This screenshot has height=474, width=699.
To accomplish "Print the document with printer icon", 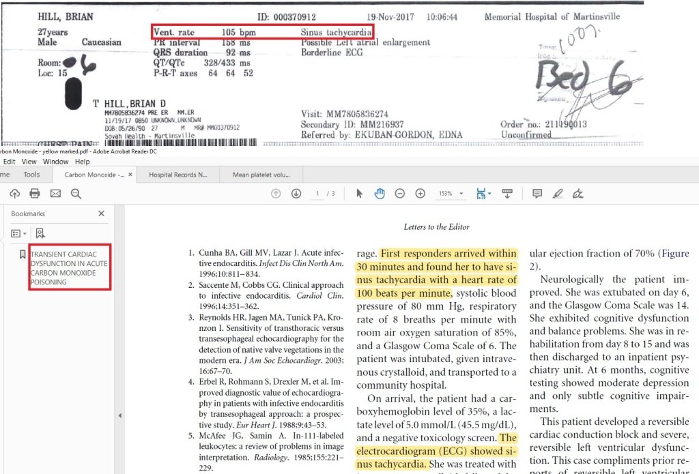I will pos(35,193).
